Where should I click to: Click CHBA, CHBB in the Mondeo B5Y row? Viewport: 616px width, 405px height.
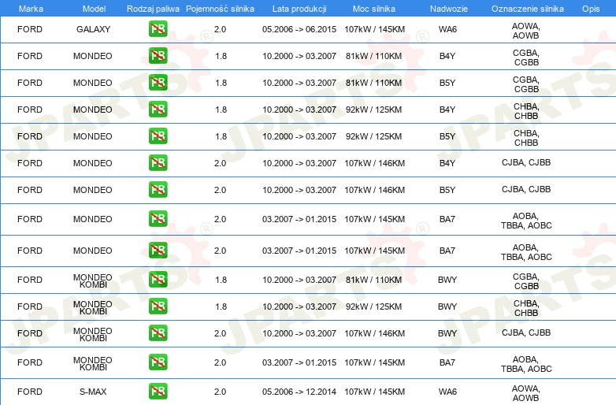tap(526, 137)
